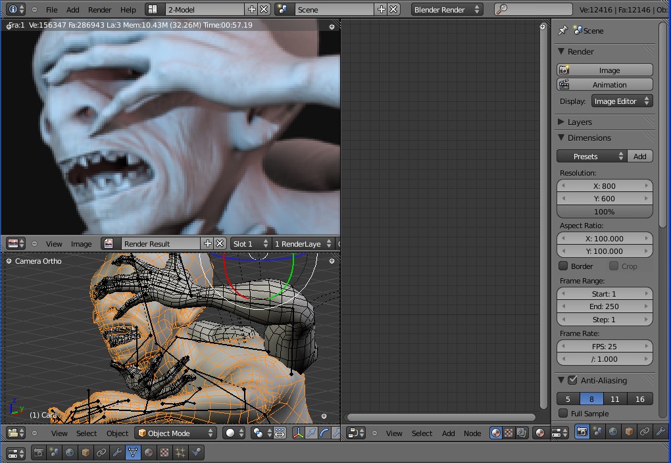Screen dimensions: 671x463
Task: Click the Animation render button
Action: [x=605, y=84]
